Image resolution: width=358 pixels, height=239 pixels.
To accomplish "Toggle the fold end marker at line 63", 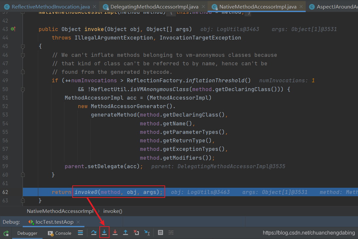I will tap(23, 200).
